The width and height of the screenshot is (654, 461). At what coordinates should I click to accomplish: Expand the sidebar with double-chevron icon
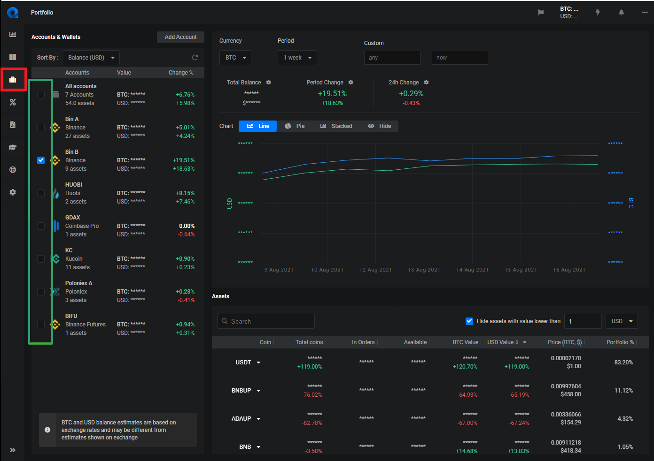pyautogui.click(x=13, y=450)
